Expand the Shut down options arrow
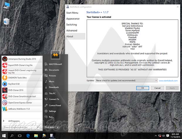 click(x=58, y=127)
